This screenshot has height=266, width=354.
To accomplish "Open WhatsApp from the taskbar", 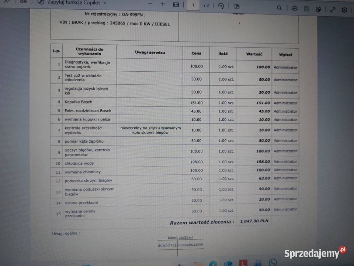I will 273,263.
